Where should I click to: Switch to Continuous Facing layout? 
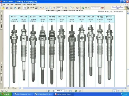[x=123, y=91]
